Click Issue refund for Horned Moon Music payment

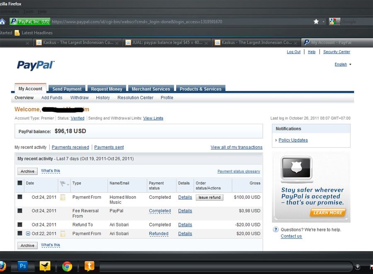pyautogui.click(x=210, y=197)
